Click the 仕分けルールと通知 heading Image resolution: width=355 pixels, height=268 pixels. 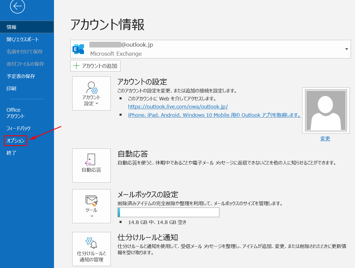(148, 237)
